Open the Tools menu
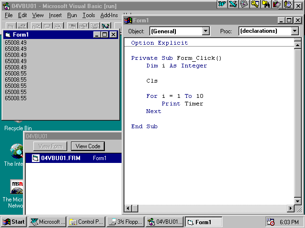This screenshot has height=228, width=305. click(x=89, y=15)
